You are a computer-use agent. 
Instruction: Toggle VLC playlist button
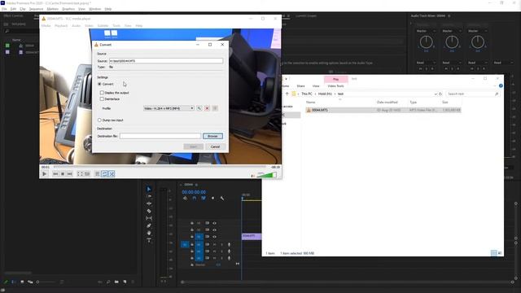point(98,173)
